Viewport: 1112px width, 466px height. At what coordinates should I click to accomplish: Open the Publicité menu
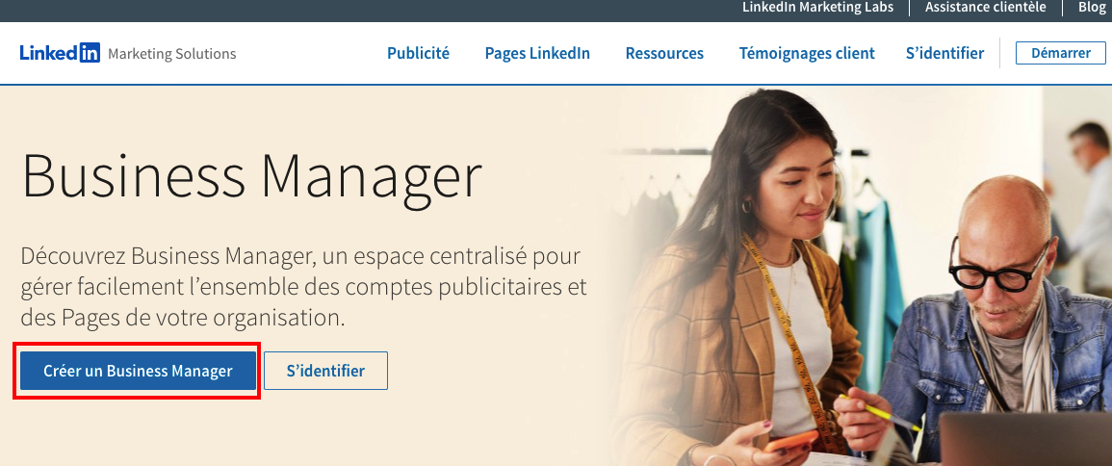419,53
